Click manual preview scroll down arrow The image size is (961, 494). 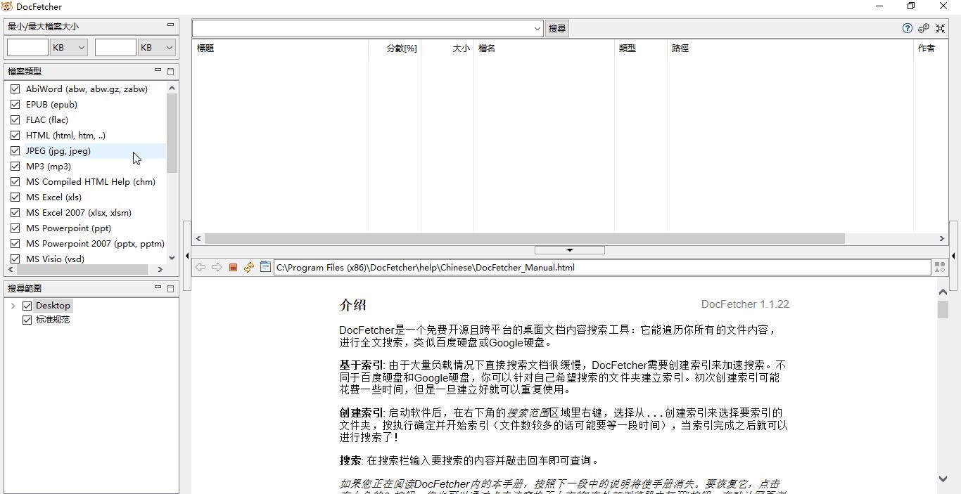[943, 479]
